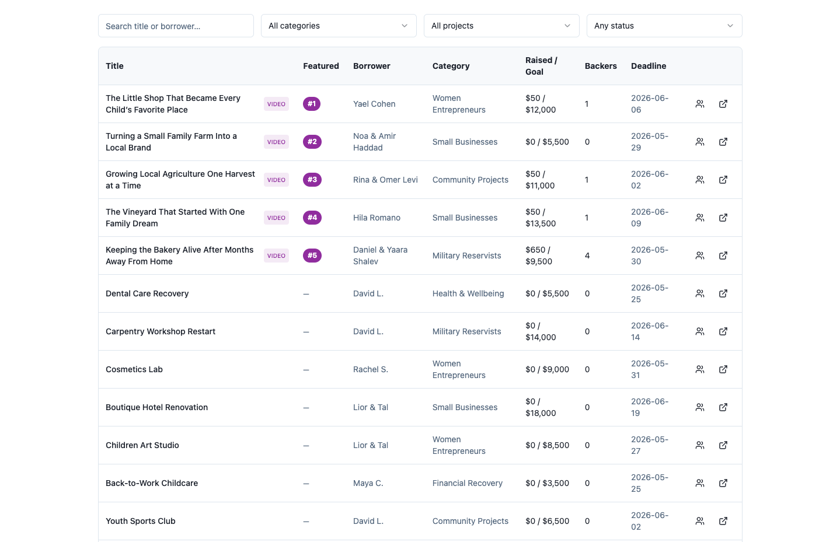Click the Featured column header

pyautogui.click(x=321, y=66)
